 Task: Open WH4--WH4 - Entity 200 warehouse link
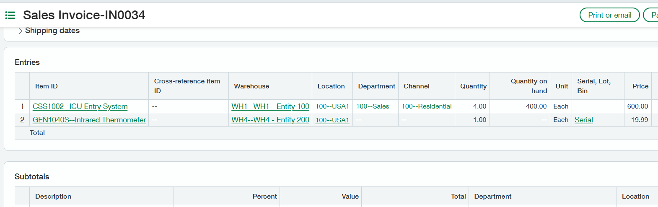pyautogui.click(x=270, y=120)
